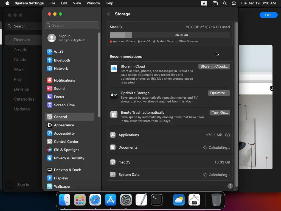Select the System Data storage row
The height and width of the screenshot is (211, 281).
click(170, 174)
